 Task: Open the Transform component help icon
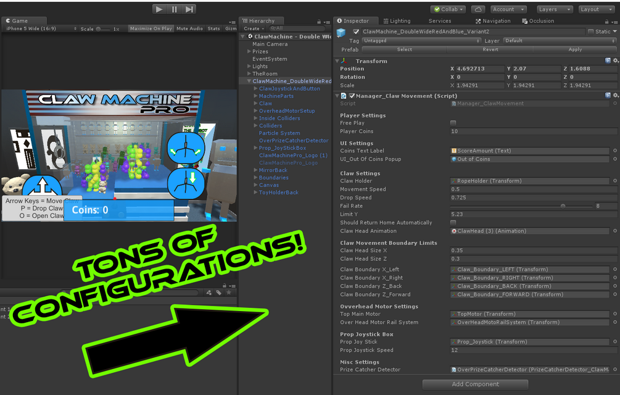tap(608, 60)
